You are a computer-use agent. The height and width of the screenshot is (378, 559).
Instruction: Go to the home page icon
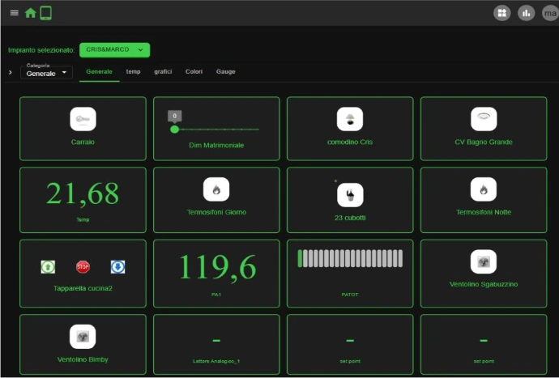pyautogui.click(x=31, y=13)
